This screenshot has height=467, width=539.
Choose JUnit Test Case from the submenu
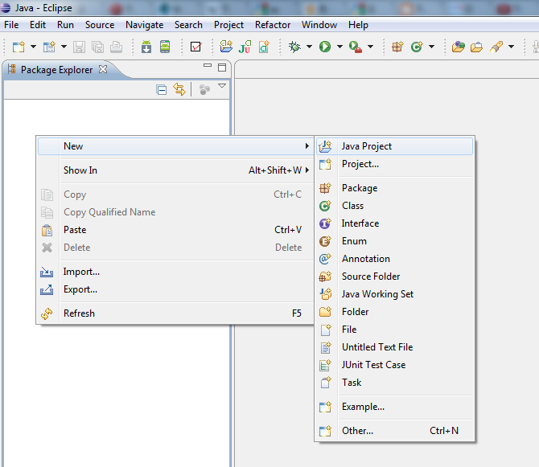click(394, 365)
